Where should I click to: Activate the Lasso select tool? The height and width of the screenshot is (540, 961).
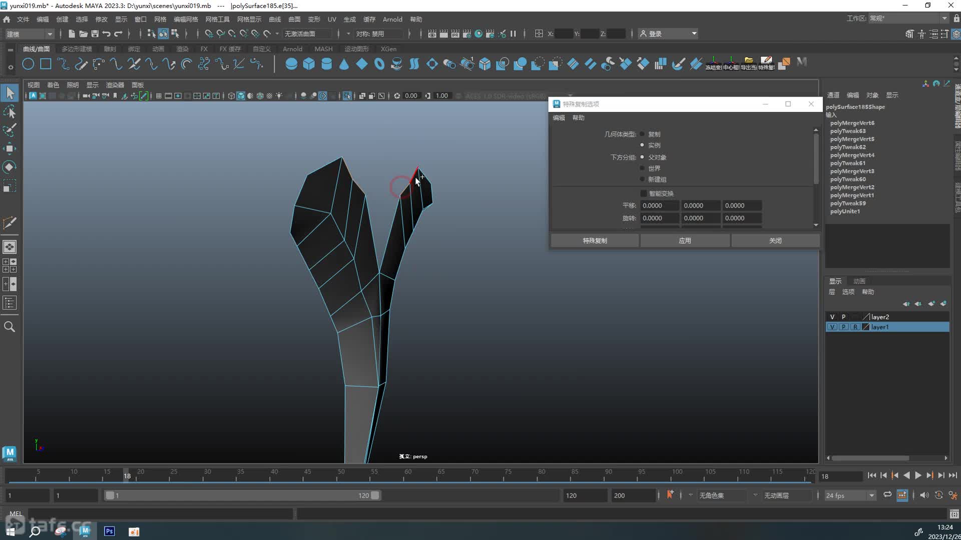[10, 111]
